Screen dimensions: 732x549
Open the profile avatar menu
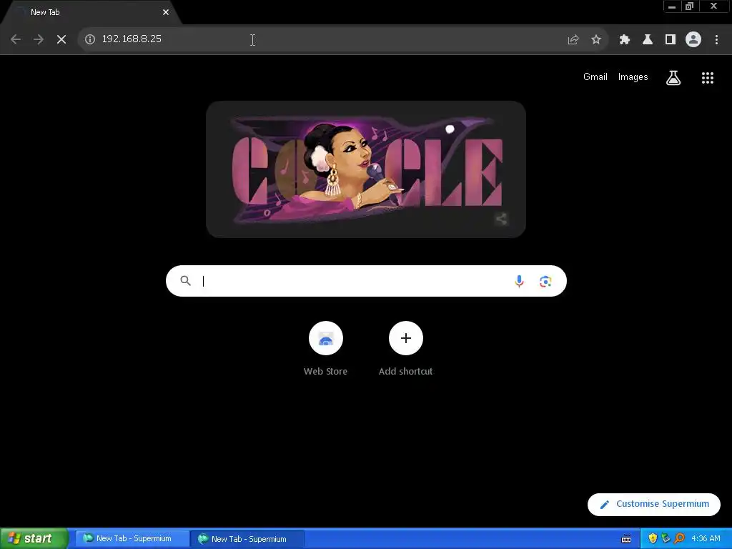click(x=693, y=40)
